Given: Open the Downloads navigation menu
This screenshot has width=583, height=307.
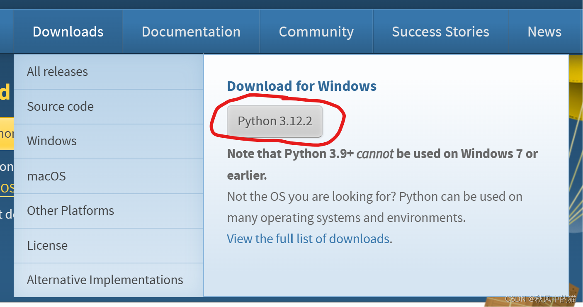Looking at the screenshot, I should (68, 32).
